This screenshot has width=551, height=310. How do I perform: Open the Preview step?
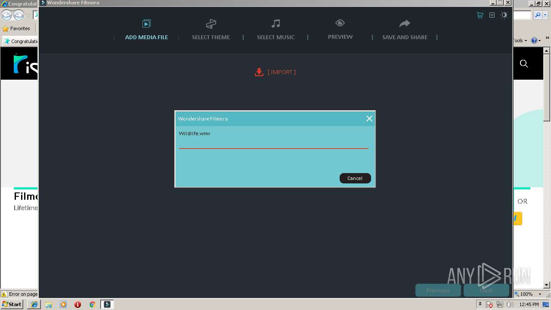tap(340, 29)
